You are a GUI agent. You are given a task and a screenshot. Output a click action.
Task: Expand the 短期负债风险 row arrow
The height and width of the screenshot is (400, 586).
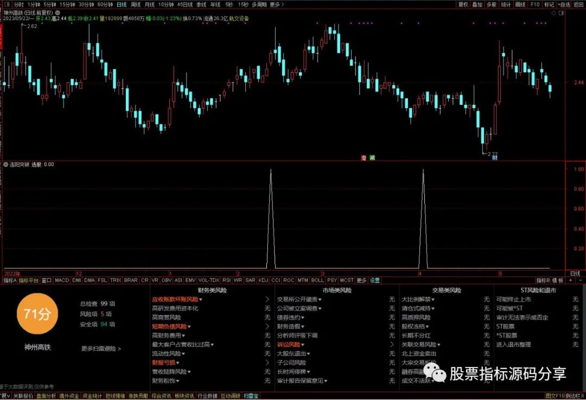pos(267,326)
